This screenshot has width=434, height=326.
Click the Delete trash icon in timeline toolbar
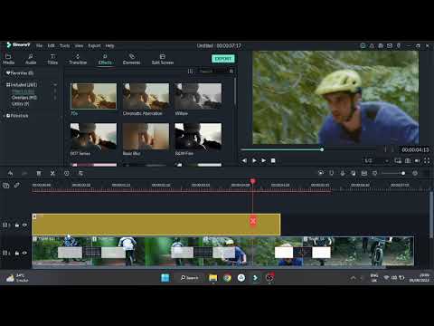tap(39, 173)
